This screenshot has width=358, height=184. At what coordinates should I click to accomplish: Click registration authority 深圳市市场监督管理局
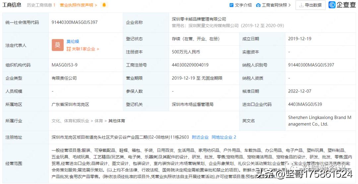pos(193,104)
